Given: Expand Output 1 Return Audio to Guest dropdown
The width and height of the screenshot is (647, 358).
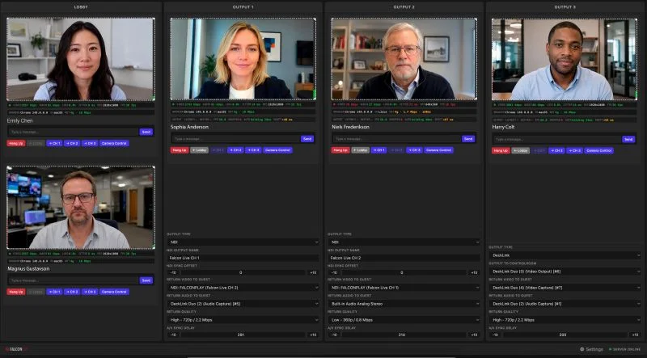Looking at the screenshot, I should click(243, 304).
